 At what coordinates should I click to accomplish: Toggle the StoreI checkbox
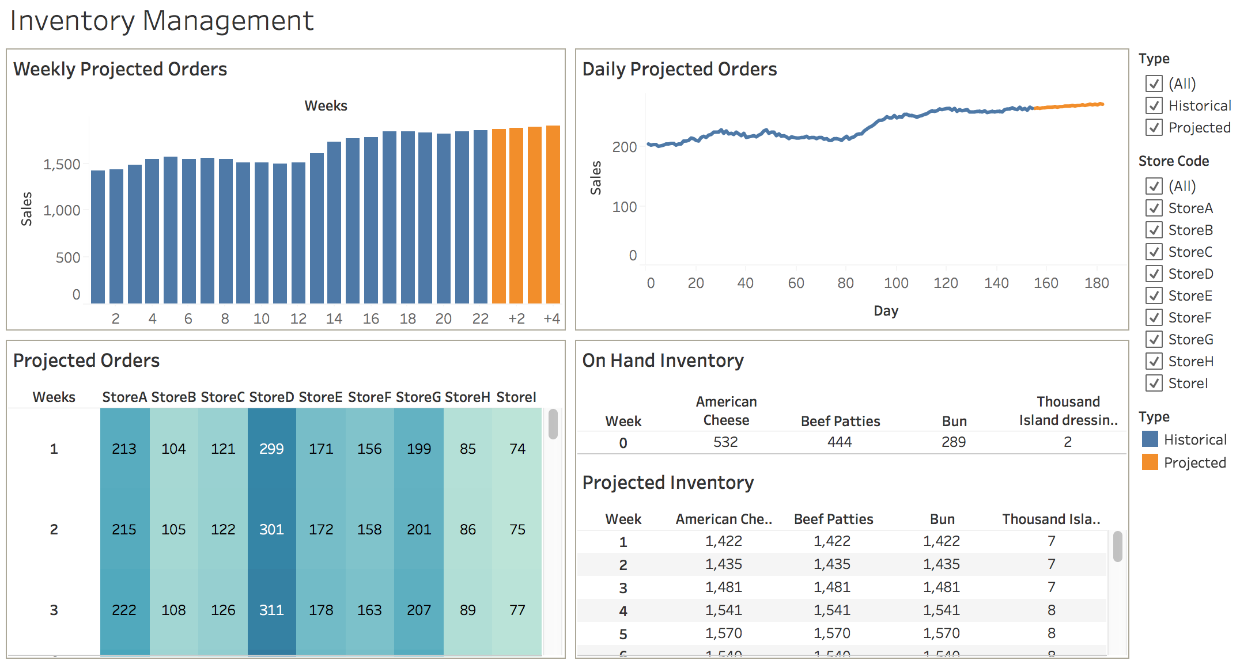point(1154,383)
